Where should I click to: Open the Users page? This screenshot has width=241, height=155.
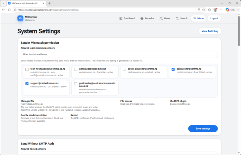coord(165,18)
